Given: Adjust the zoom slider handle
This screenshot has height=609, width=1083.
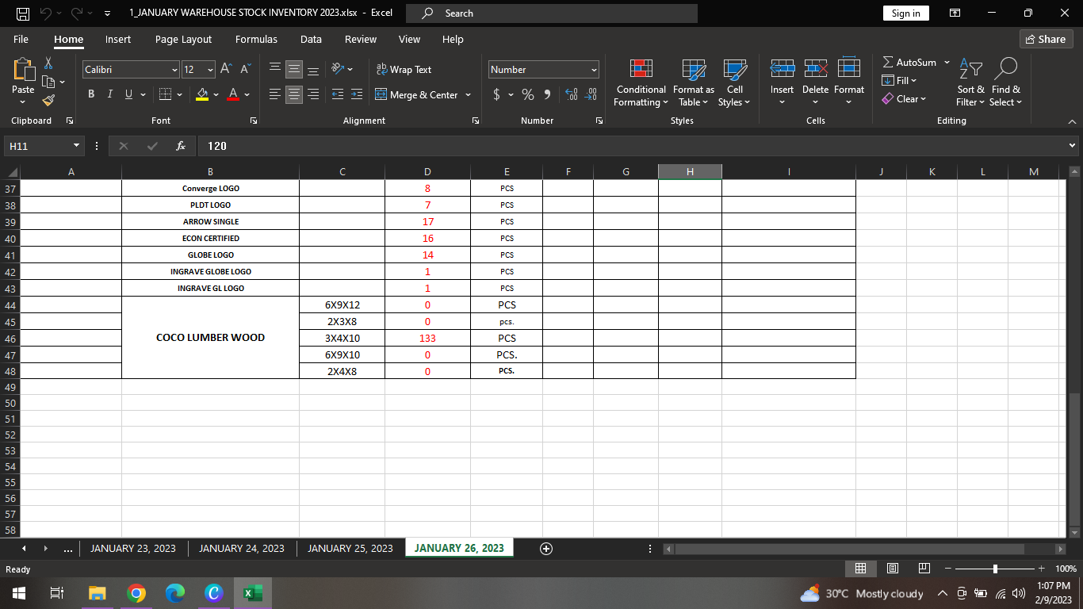Looking at the screenshot, I should point(995,569).
